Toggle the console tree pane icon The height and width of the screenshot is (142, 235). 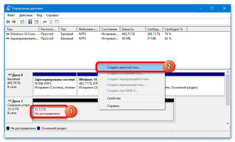22,22
